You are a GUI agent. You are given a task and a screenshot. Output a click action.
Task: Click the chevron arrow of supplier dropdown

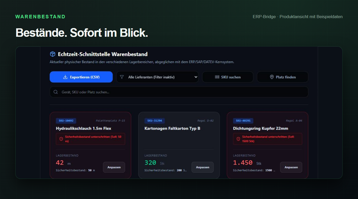coord(196,77)
